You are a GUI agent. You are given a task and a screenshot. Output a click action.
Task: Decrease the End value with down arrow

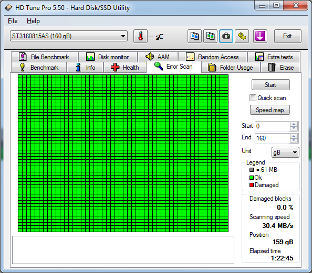point(294,140)
